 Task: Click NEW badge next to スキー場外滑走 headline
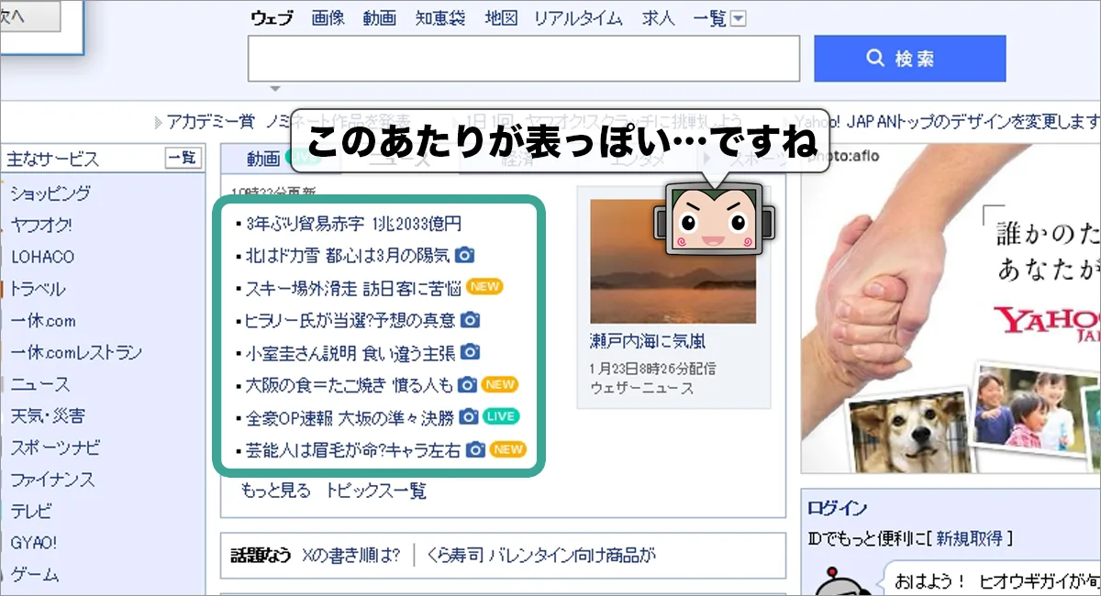click(x=484, y=287)
